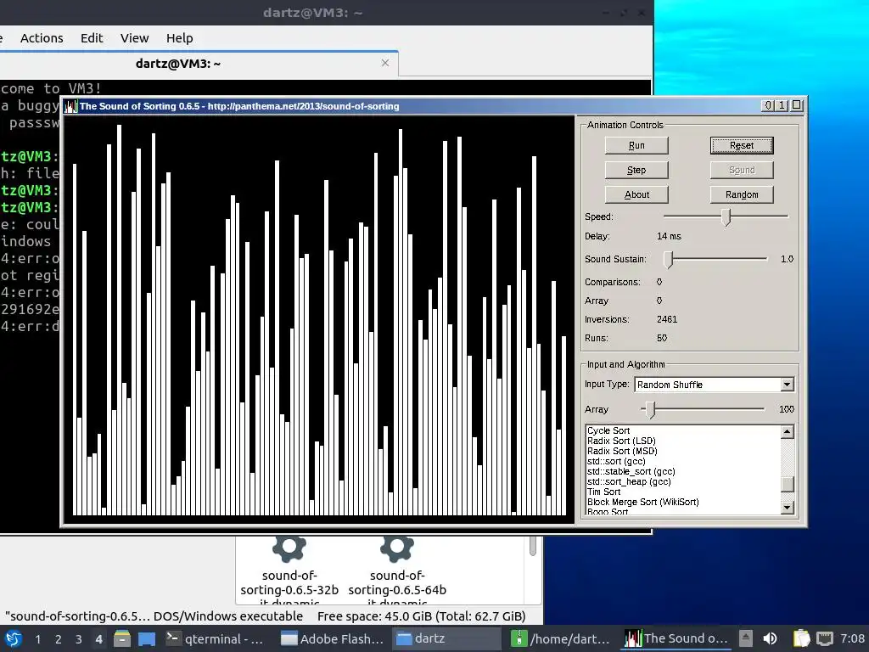Click the network status tray icon
Screen dimensions: 869x652
[825, 638]
